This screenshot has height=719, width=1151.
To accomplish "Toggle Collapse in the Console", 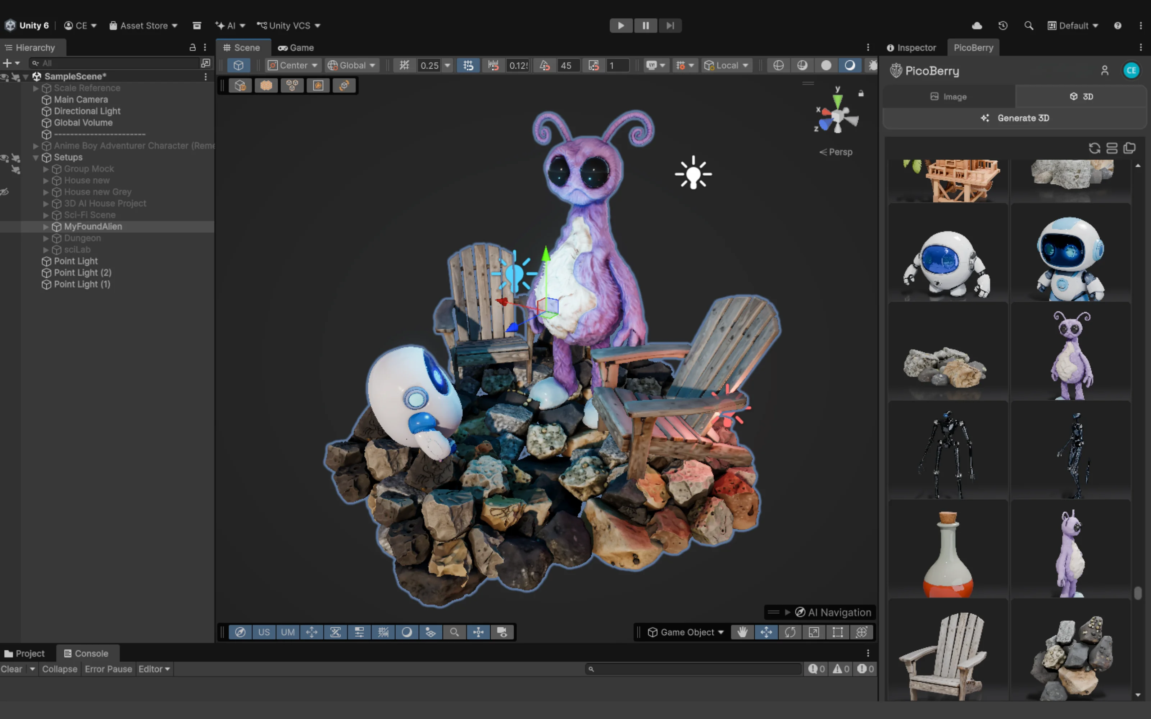I will 59,669.
